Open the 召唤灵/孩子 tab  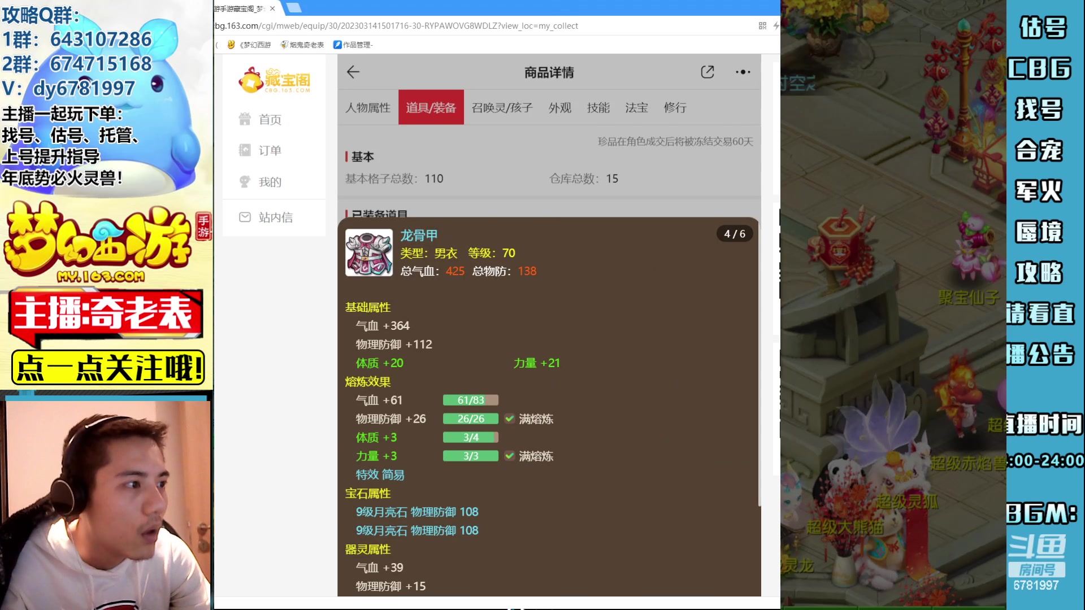502,107
